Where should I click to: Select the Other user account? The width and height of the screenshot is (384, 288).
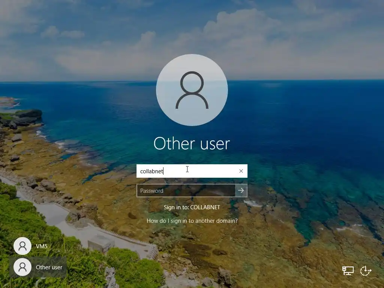click(x=38, y=267)
